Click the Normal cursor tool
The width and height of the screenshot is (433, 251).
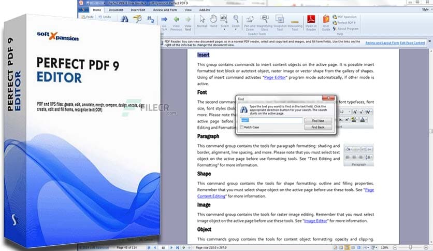point(202,21)
